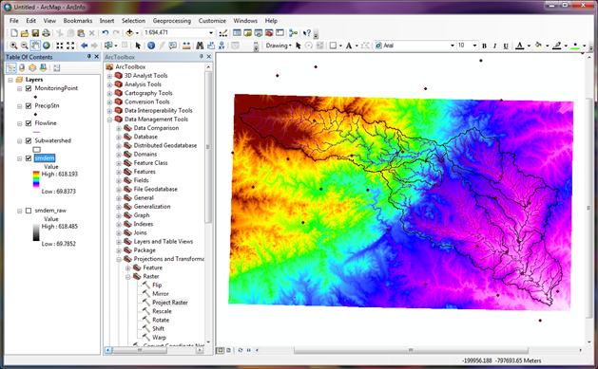
Task: Activate the Pan hand tool
Action: pos(35,46)
